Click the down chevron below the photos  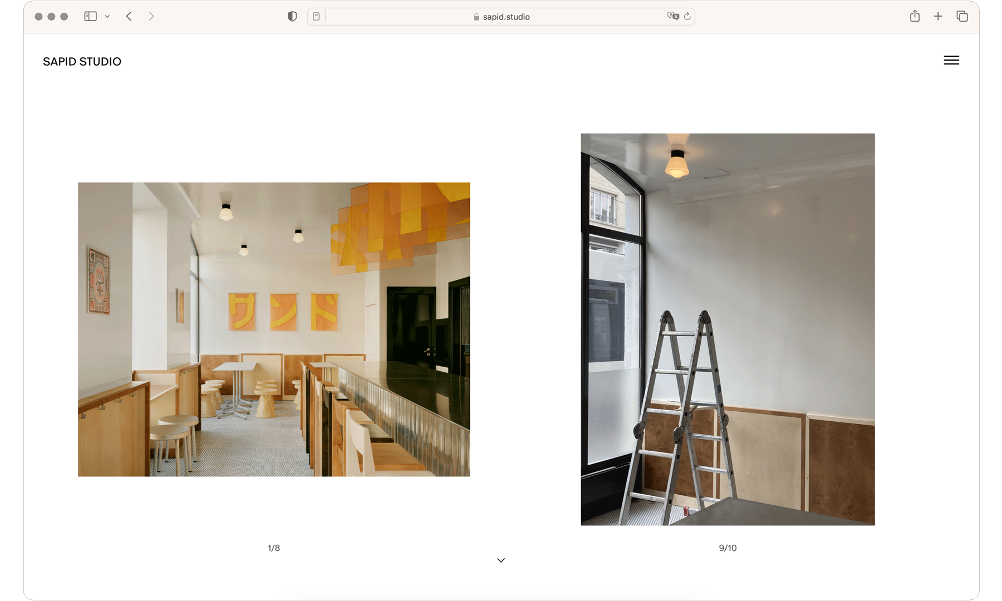(x=501, y=560)
